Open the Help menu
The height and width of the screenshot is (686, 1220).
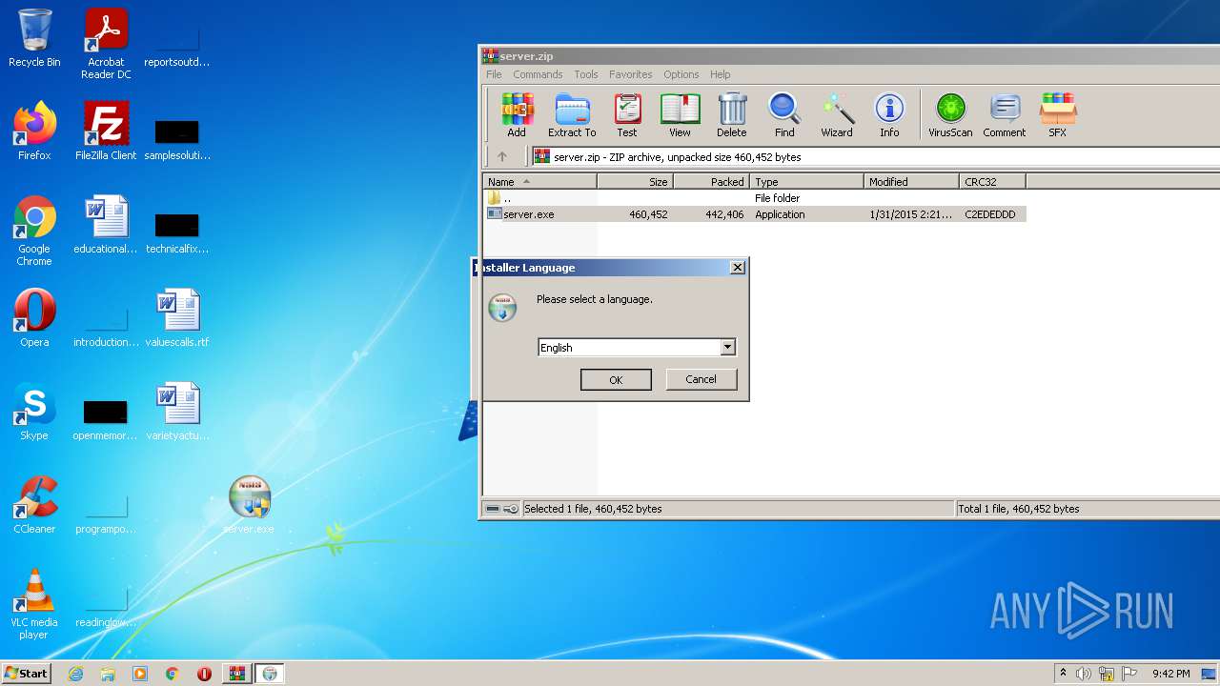(x=721, y=74)
